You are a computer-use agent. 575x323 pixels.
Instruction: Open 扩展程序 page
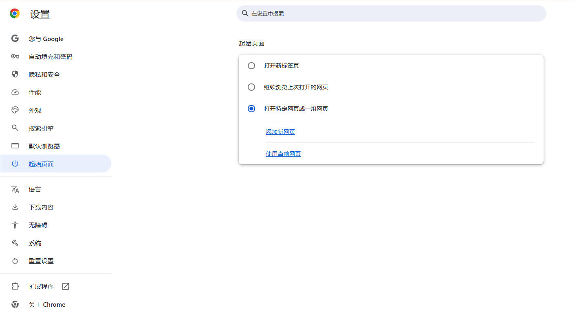tap(56, 286)
